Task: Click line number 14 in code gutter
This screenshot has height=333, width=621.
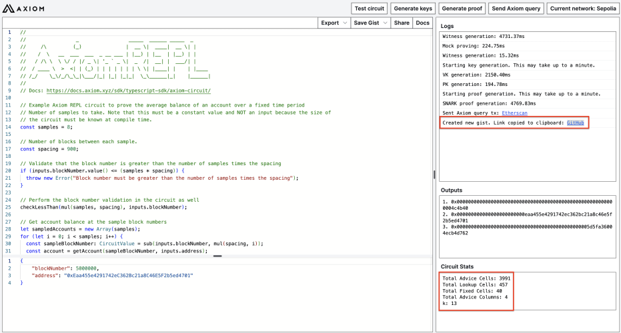Action: coord(8,127)
